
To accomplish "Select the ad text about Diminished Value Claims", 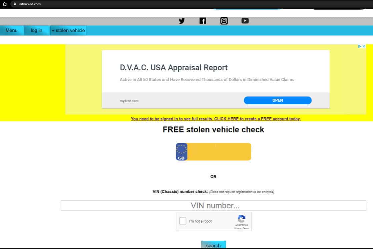I will click(x=207, y=80).
